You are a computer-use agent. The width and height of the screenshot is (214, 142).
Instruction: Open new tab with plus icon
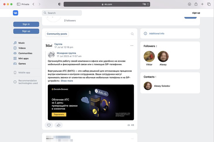203,4
